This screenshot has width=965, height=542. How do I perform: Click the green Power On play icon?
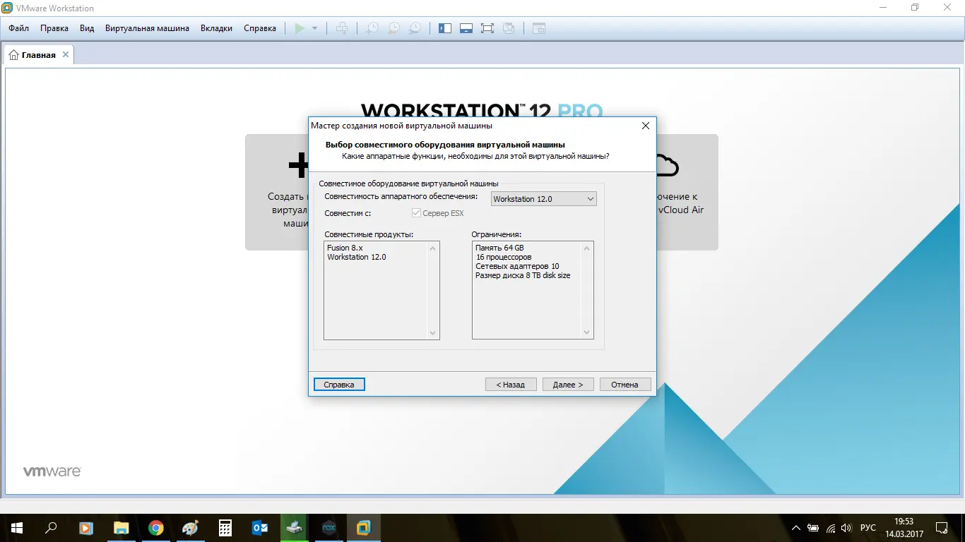(300, 28)
